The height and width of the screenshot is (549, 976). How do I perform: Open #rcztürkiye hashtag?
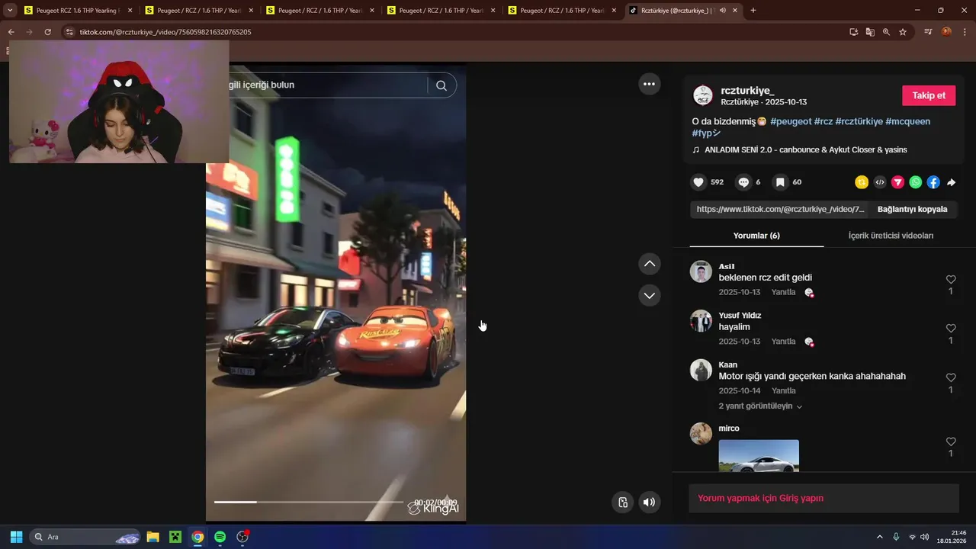(x=859, y=121)
